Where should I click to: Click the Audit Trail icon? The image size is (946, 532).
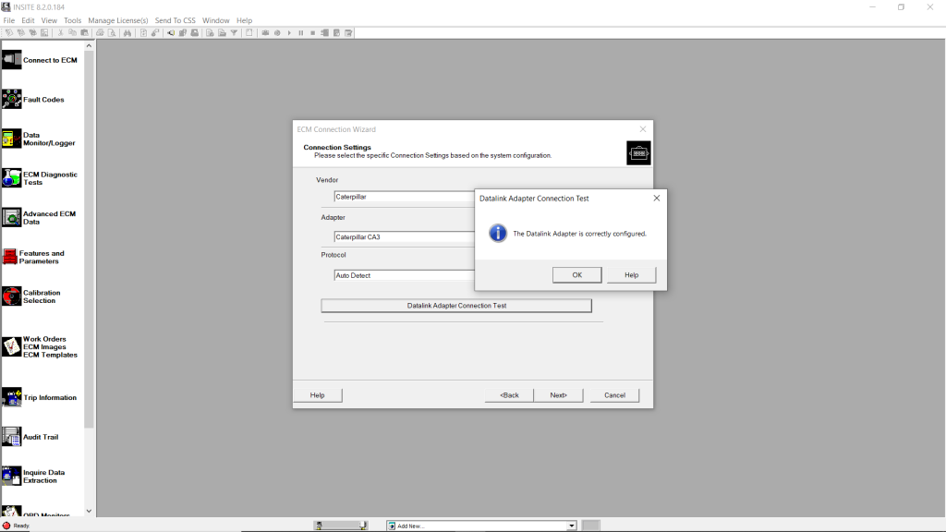click(x=12, y=437)
